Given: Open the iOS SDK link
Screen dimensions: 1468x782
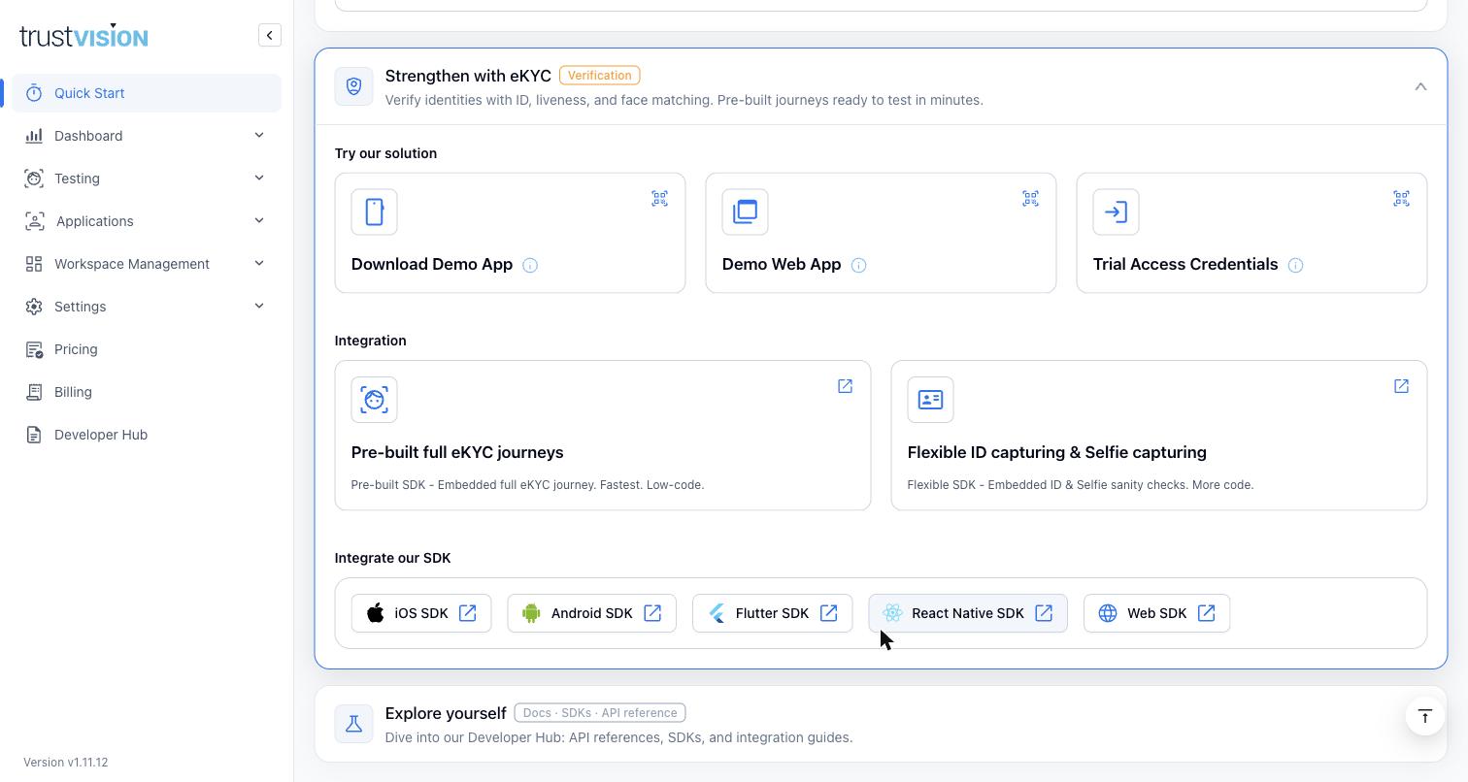Looking at the screenshot, I should coord(421,613).
